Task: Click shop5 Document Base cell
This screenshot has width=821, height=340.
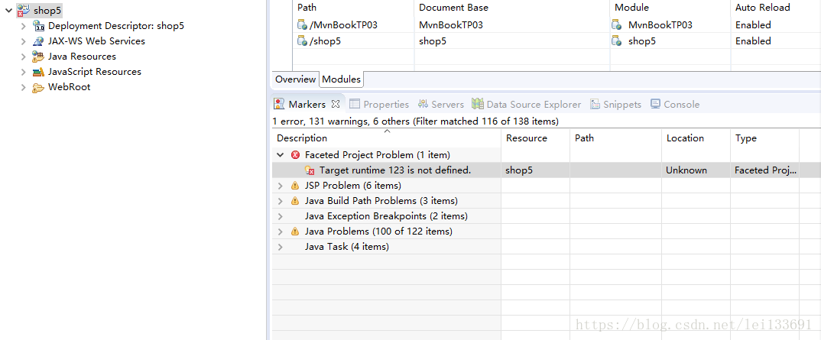Action: click(433, 40)
